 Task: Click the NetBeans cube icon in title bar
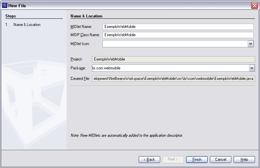point(5,5)
